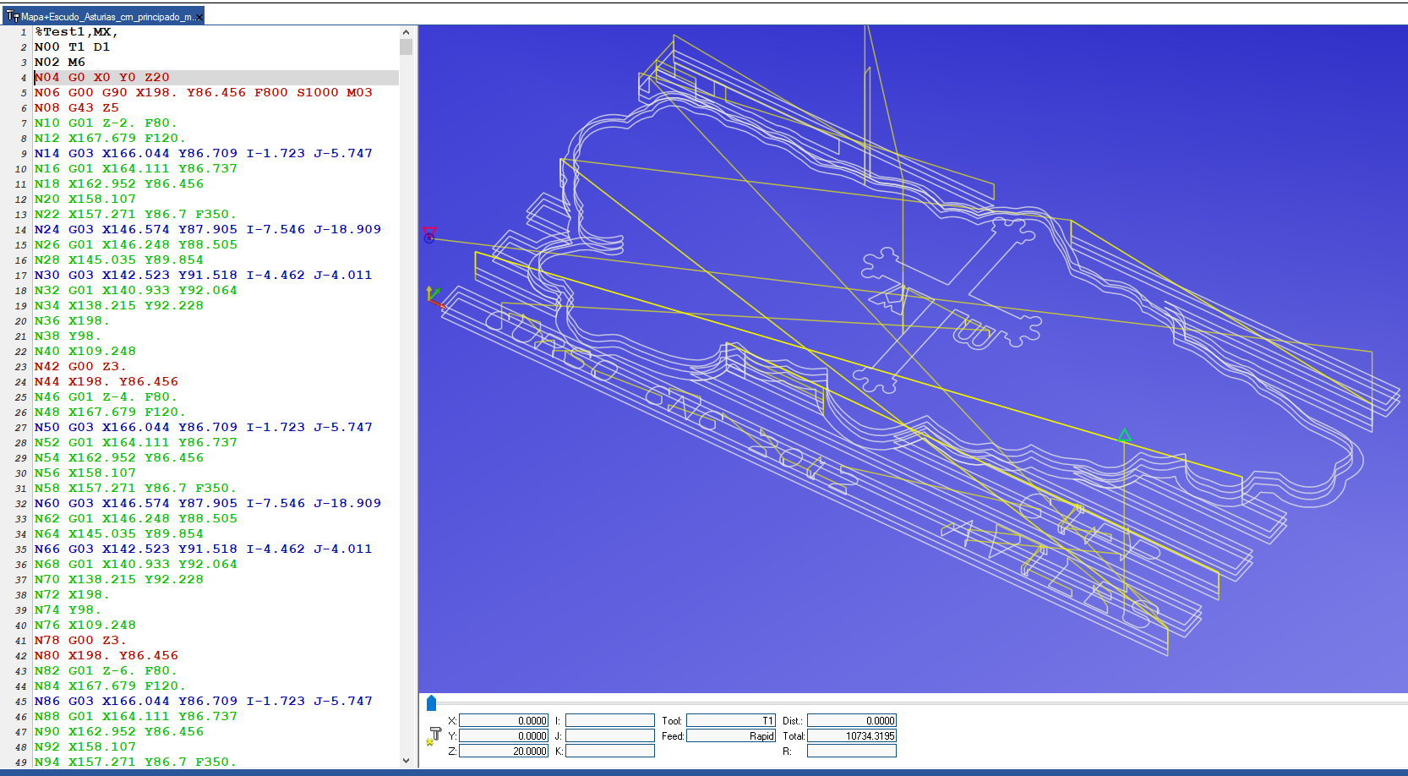Click the file icon on the document tab
This screenshot has height=776, width=1408.
13,16
